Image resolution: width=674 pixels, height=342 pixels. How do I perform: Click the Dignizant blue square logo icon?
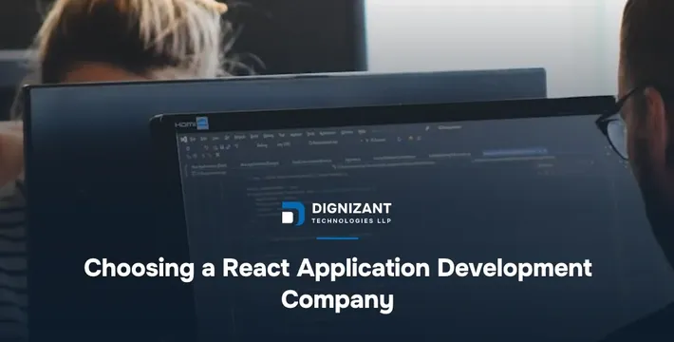coord(293,214)
